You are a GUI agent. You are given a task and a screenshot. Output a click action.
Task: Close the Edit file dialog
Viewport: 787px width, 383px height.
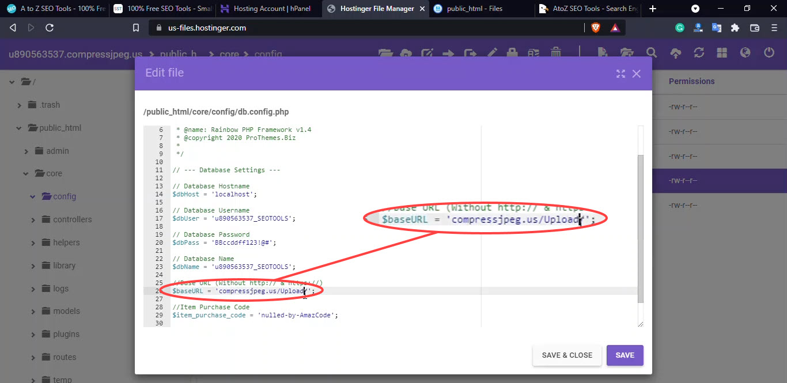pos(636,73)
